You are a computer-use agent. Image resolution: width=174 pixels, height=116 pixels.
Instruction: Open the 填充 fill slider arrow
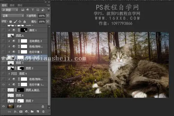(x=48, y=22)
